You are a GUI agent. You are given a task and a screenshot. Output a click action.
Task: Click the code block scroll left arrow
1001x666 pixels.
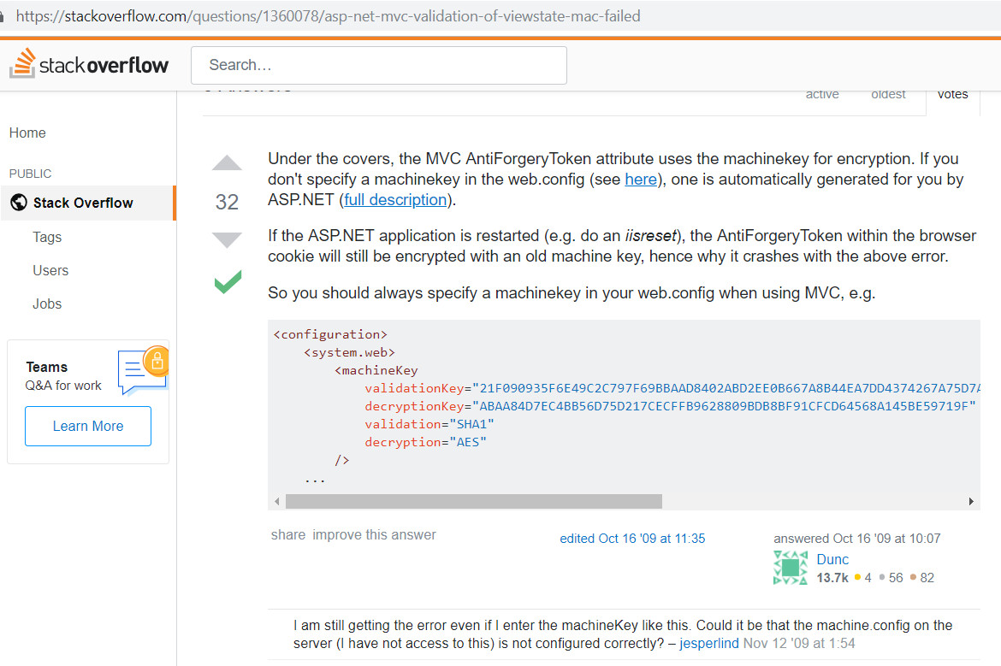click(276, 501)
